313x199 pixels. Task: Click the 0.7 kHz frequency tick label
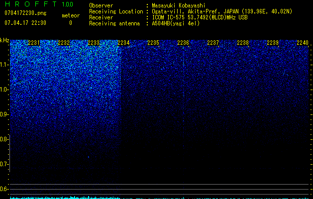(x=4, y=164)
